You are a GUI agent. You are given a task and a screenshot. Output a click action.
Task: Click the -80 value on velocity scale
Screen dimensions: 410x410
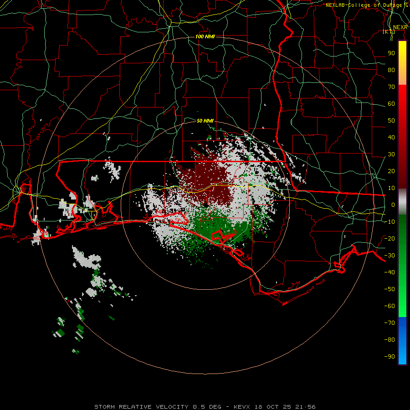389,340
